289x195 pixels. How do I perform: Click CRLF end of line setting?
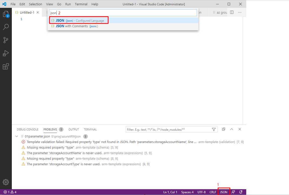tap(213, 192)
